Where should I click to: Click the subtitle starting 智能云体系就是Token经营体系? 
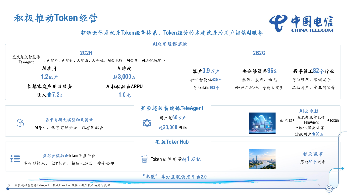pyautogui.click(x=172, y=33)
